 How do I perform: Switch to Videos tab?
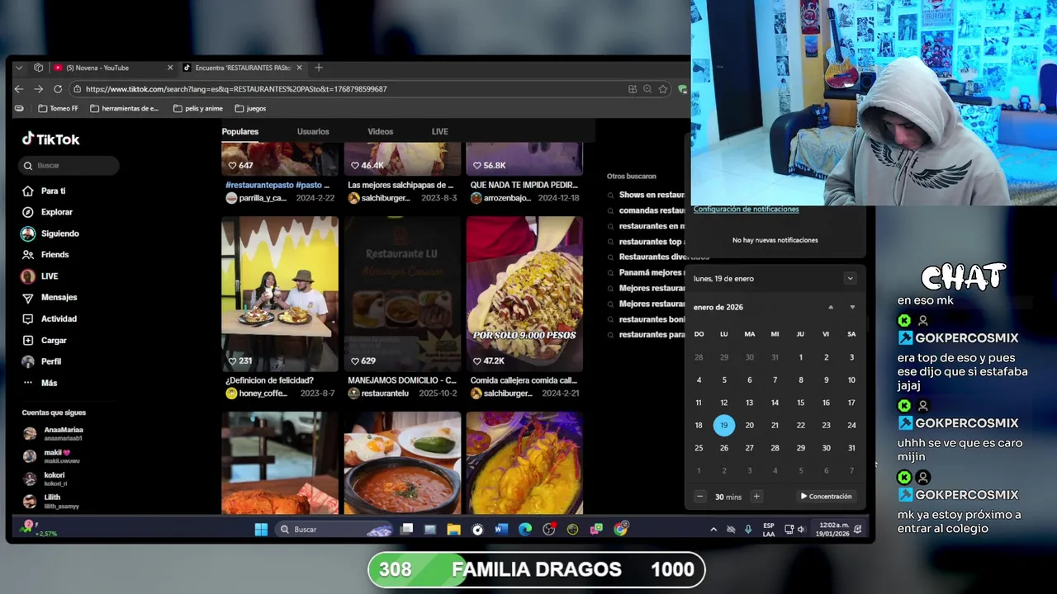(381, 131)
